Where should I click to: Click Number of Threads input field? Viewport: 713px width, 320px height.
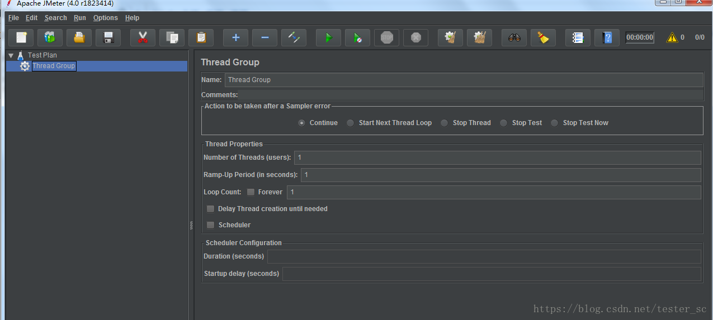pyautogui.click(x=498, y=157)
